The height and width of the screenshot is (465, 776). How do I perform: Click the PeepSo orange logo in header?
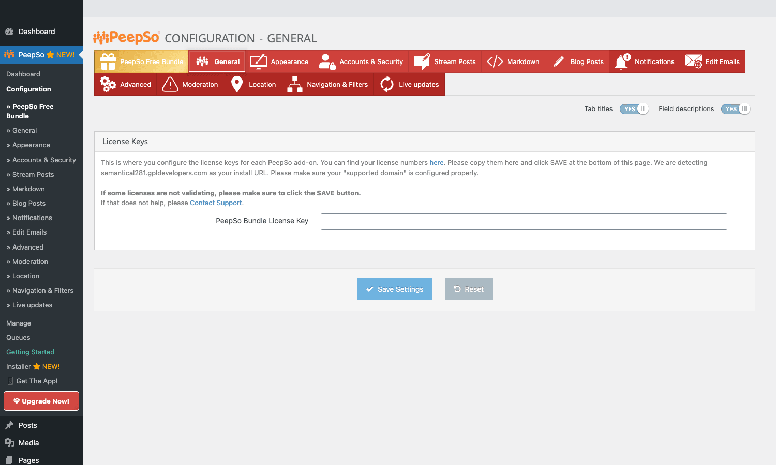[127, 37]
